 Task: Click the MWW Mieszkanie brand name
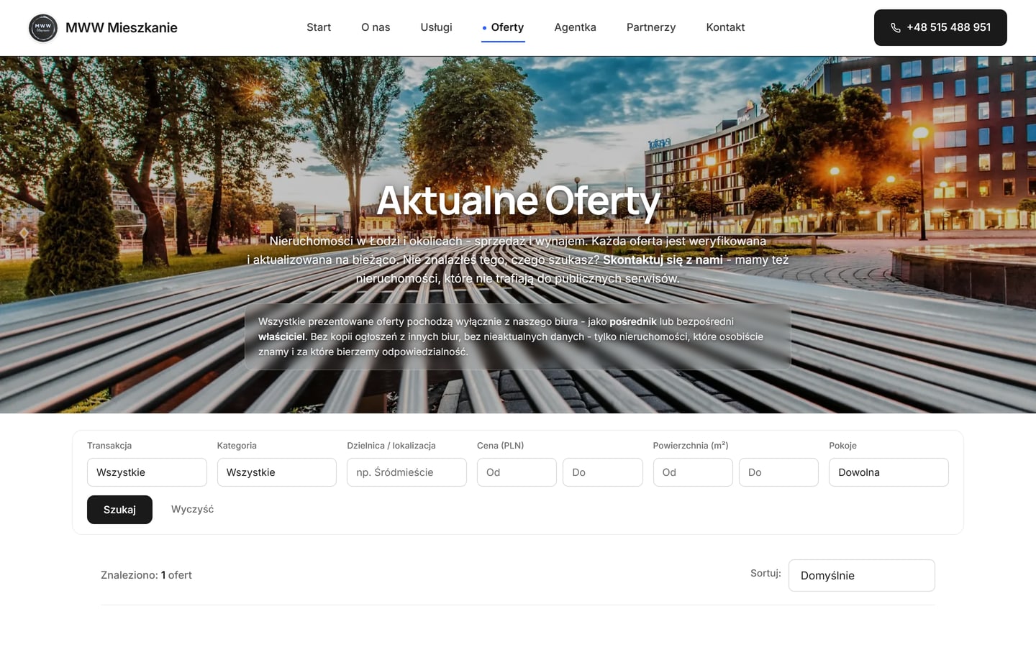pyautogui.click(x=122, y=27)
